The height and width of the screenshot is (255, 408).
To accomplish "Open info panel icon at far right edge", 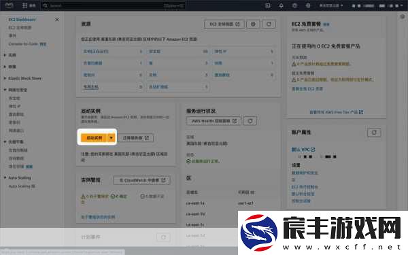I will (x=403, y=16).
